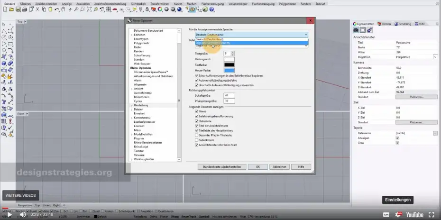Open the Top viewport title dropdown arrow
The width and height of the screenshot is (441, 220).
coord(25,22)
